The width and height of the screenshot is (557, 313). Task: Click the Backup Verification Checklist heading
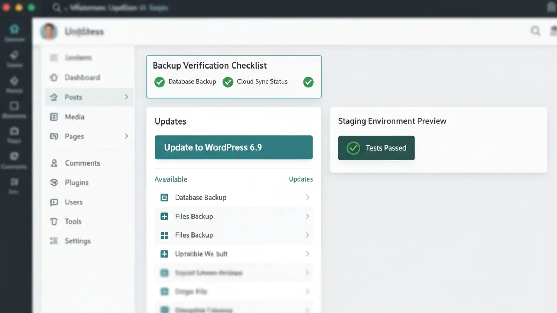point(210,65)
